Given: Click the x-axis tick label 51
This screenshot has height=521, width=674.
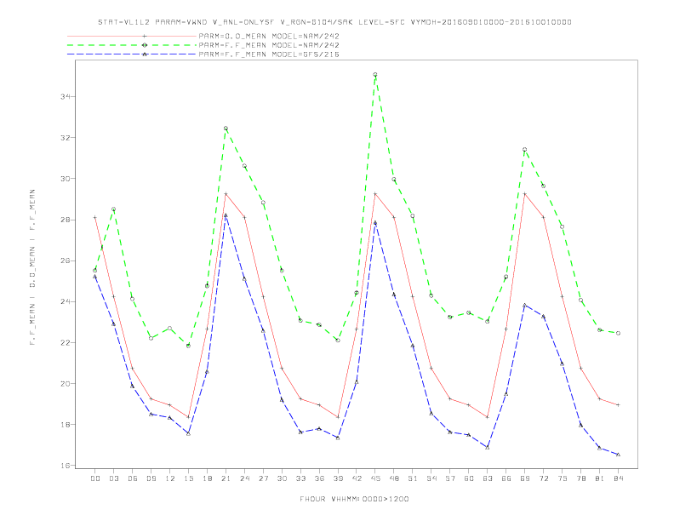Looking at the screenshot, I should point(413,478).
